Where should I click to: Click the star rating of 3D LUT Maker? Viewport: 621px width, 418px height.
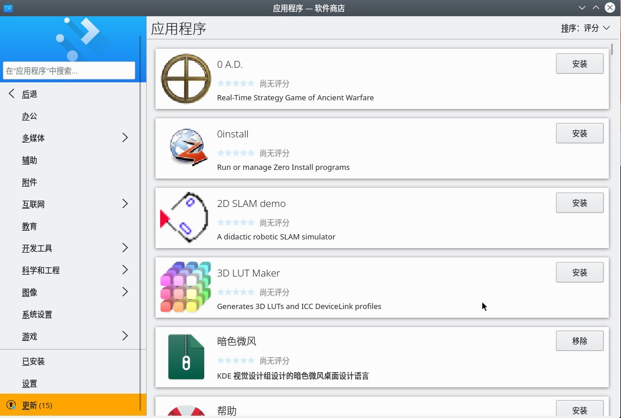(236, 292)
